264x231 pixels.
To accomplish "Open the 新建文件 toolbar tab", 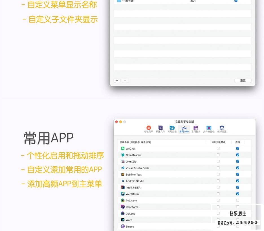I will [160, 129].
